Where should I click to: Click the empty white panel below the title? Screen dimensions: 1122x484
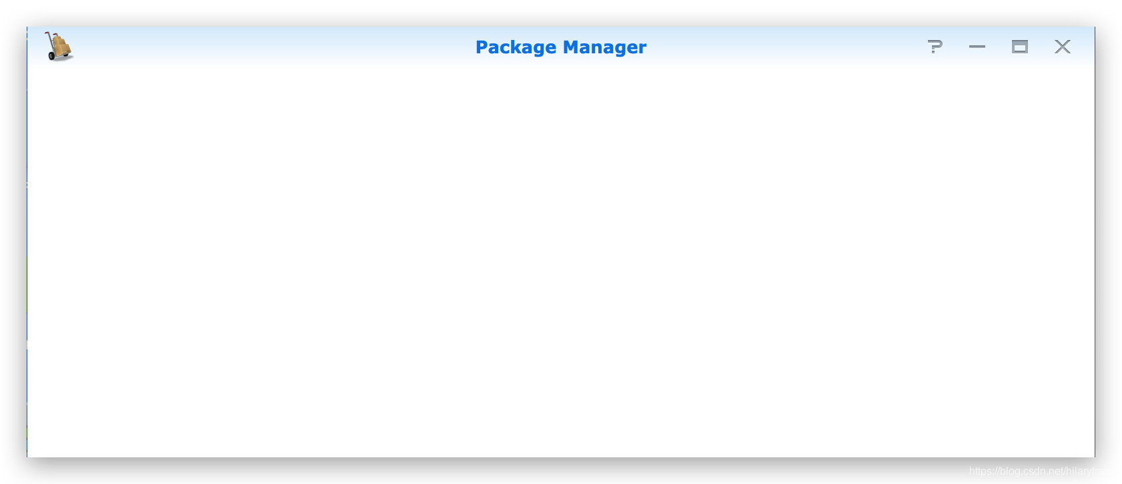click(561, 261)
